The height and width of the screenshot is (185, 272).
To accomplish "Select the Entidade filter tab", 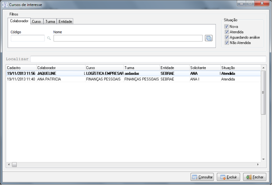I will (65, 21).
